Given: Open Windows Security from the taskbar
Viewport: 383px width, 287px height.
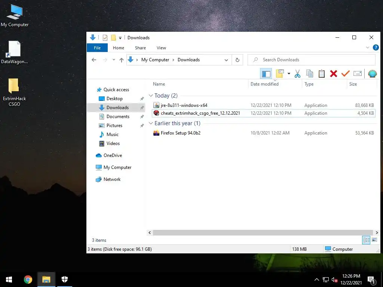Looking at the screenshot, I should 64,280.
